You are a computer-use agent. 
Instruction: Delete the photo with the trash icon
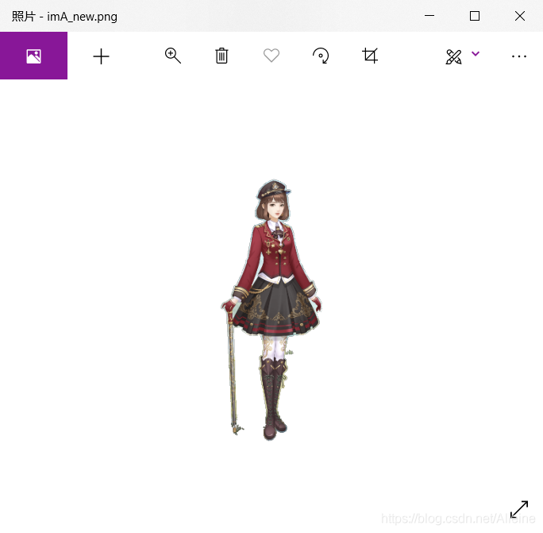pyautogui.click(x=221, y=56)
